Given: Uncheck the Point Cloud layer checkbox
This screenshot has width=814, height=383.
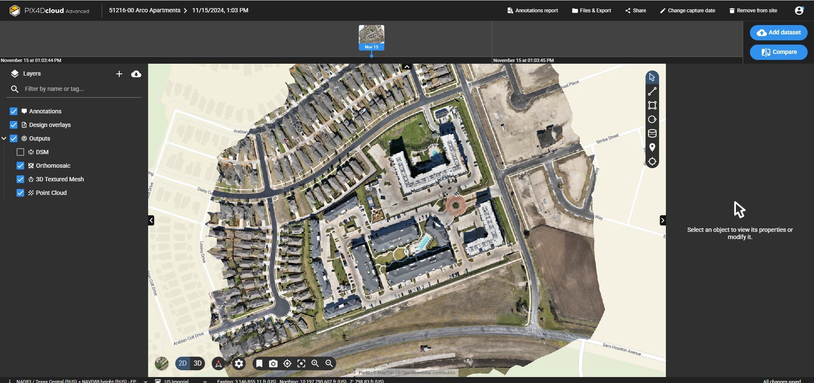Looking at the screenshot, I should pos(20,193).
